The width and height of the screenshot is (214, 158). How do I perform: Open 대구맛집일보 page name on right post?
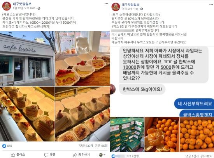click(130, 5)
